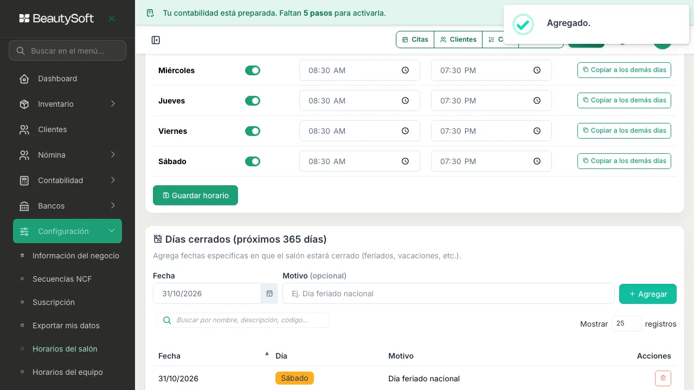Screen dimensions: 694x390
Task: Expand the Inventario submenu chevron
Action: 113,103
